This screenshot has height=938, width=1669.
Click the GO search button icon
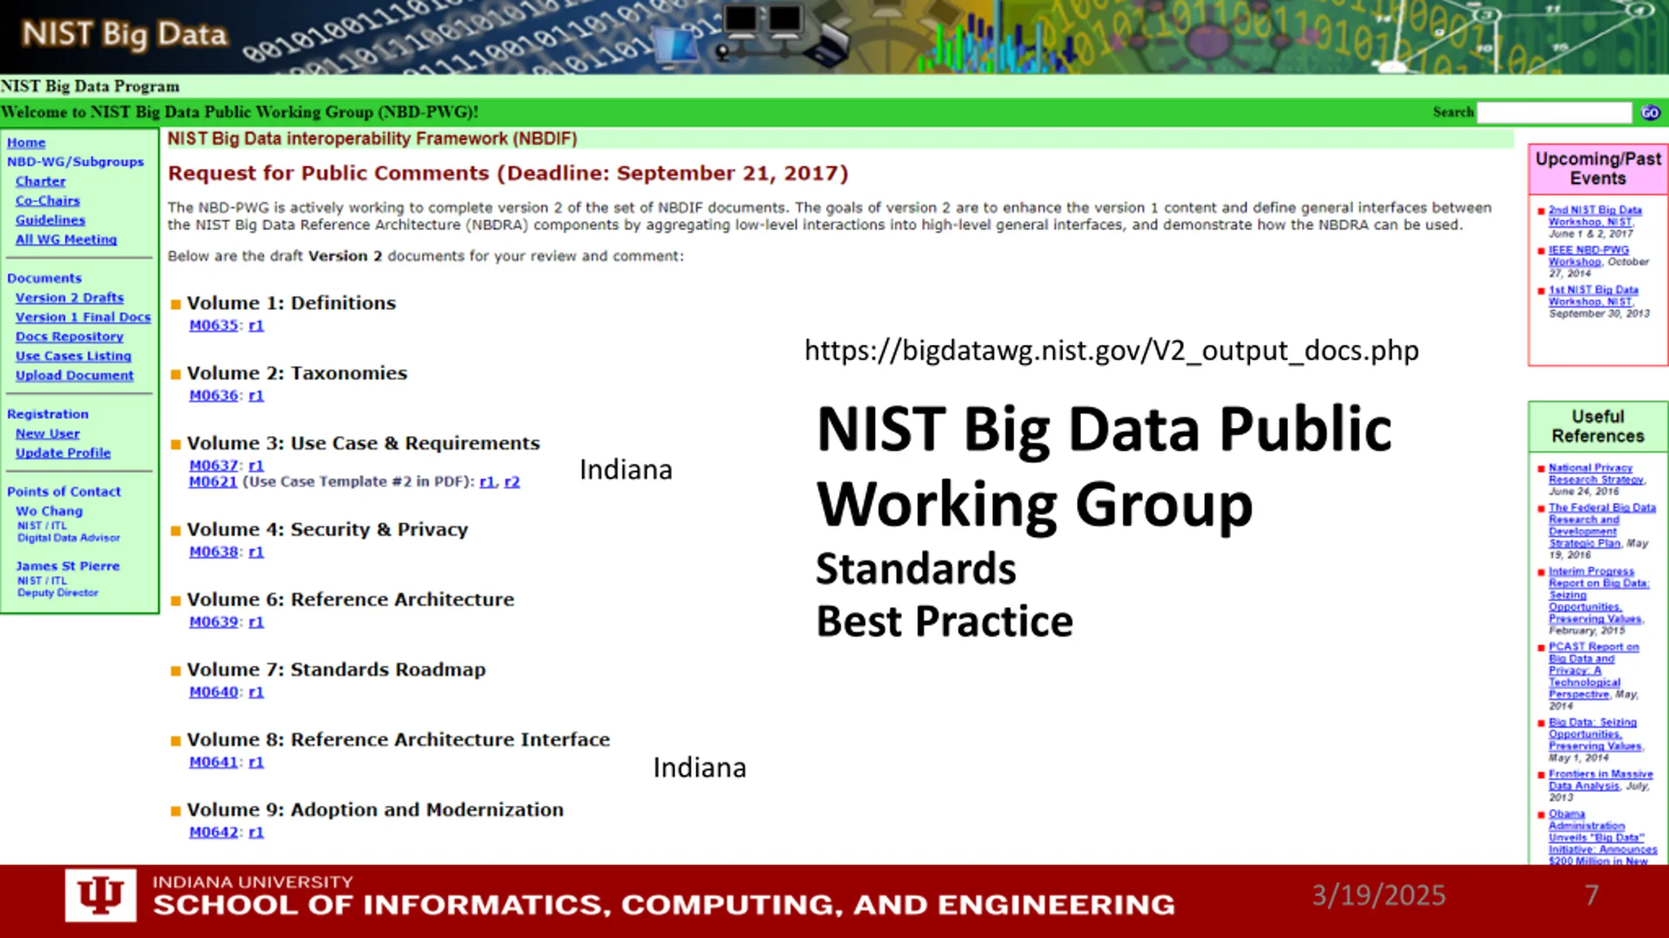click(1650, 113)
